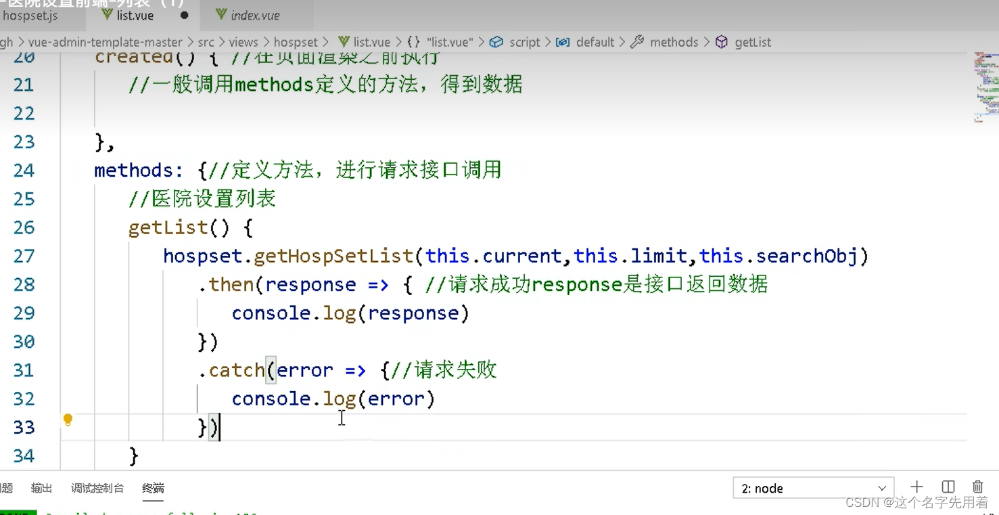
Task: Click getList() method definition
Action: [179, 227]
